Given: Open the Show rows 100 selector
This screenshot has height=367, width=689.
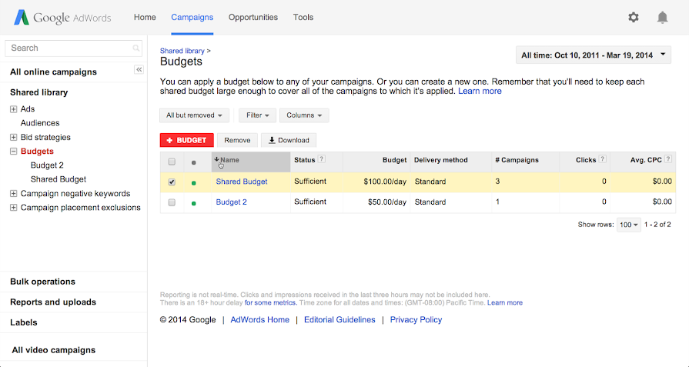Looking at the screenshot, I should pos(629,225).
